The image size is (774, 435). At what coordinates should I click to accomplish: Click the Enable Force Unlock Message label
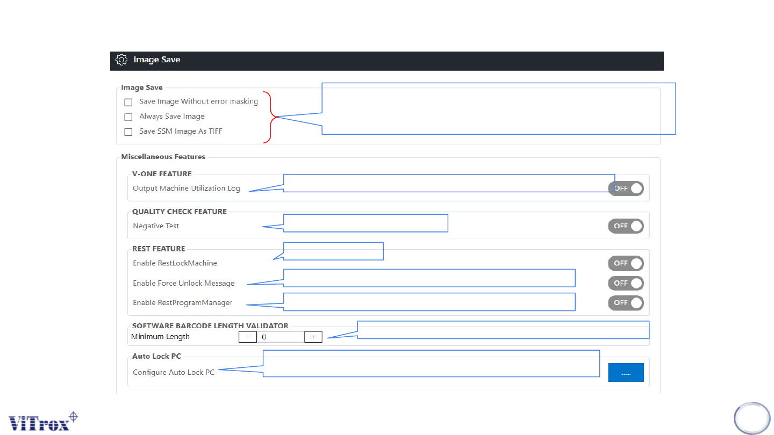pyautogui.click(x=184, y=283)
